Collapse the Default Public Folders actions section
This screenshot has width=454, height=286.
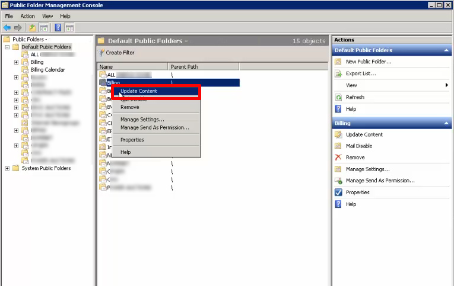tap(446, 50)
